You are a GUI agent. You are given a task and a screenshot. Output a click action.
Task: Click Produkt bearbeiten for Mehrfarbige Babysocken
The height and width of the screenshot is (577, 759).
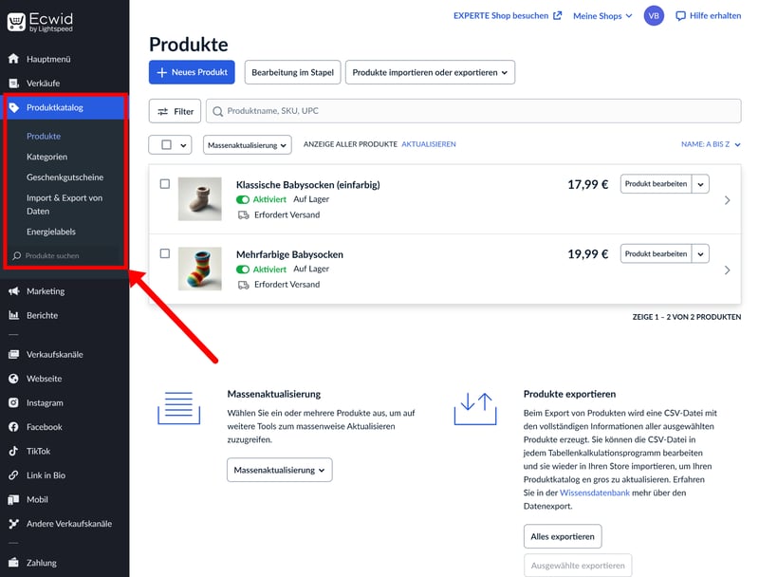(656, 253)
